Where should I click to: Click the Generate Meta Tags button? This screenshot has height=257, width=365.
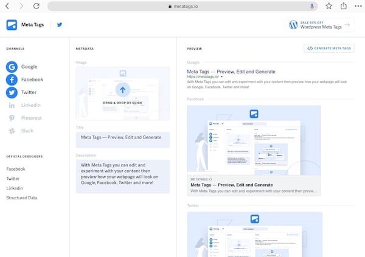click(x=329, y=49)
